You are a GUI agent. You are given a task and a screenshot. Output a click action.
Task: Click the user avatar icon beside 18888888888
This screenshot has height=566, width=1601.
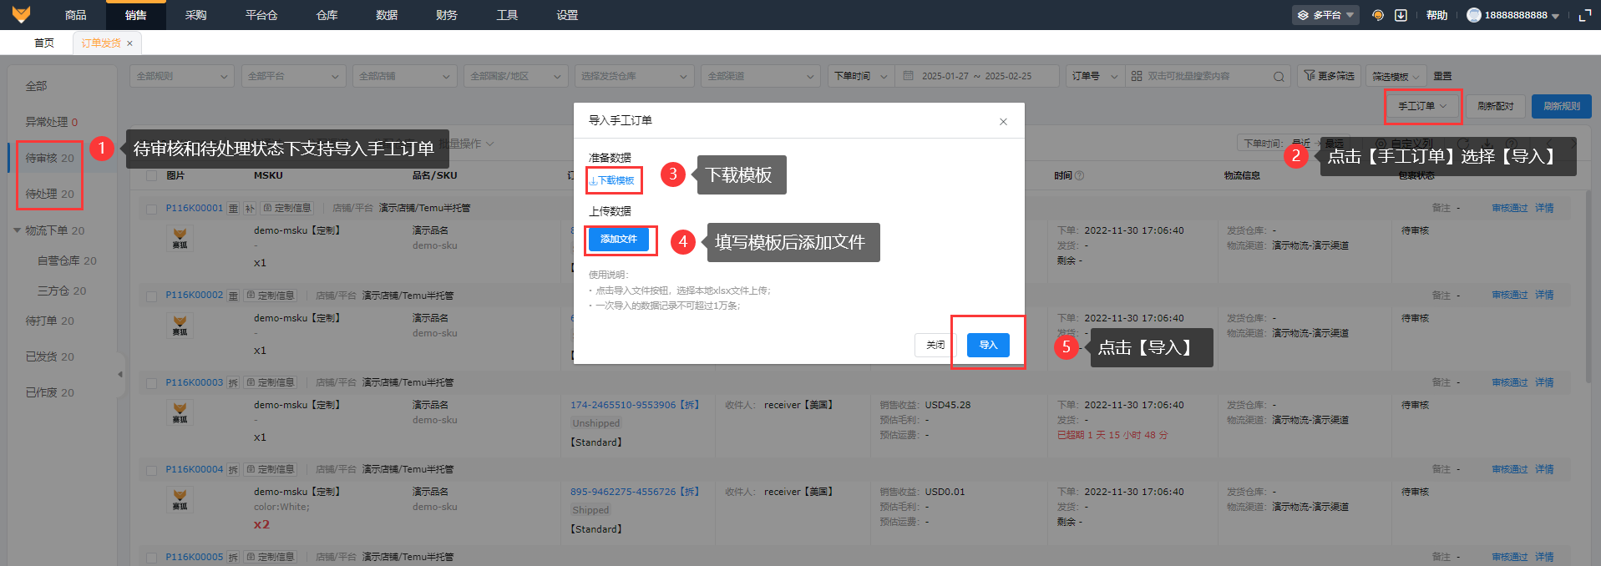tap(1474, 15)
